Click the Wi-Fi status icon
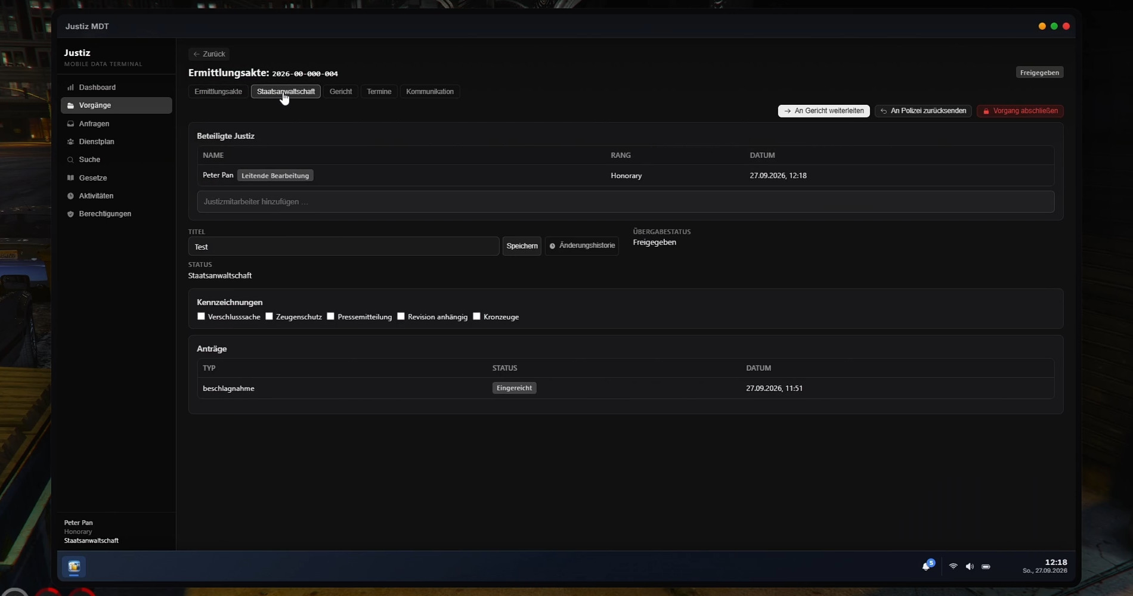The image size is (1133, 596). (953, 566)
